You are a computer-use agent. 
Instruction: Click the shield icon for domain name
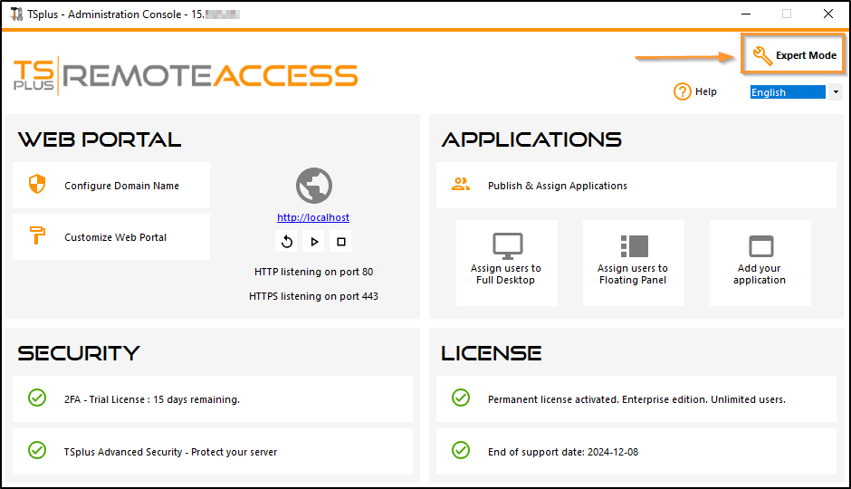tap(37, 186)
